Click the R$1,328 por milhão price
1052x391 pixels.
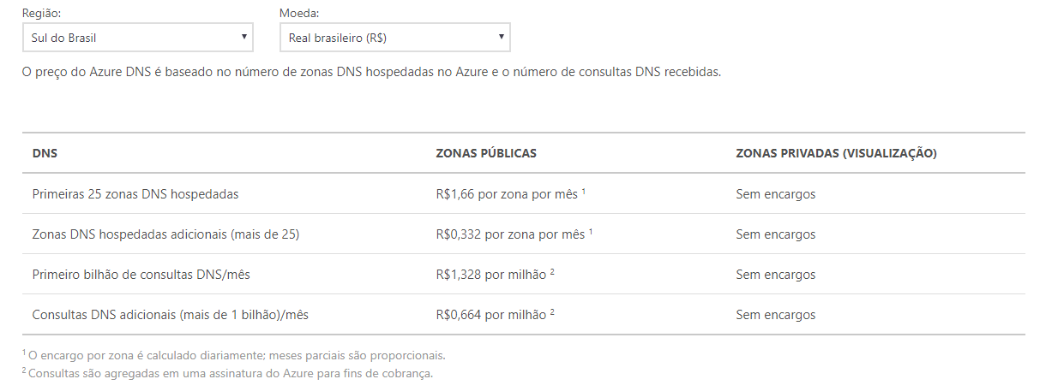pos(491,275)
